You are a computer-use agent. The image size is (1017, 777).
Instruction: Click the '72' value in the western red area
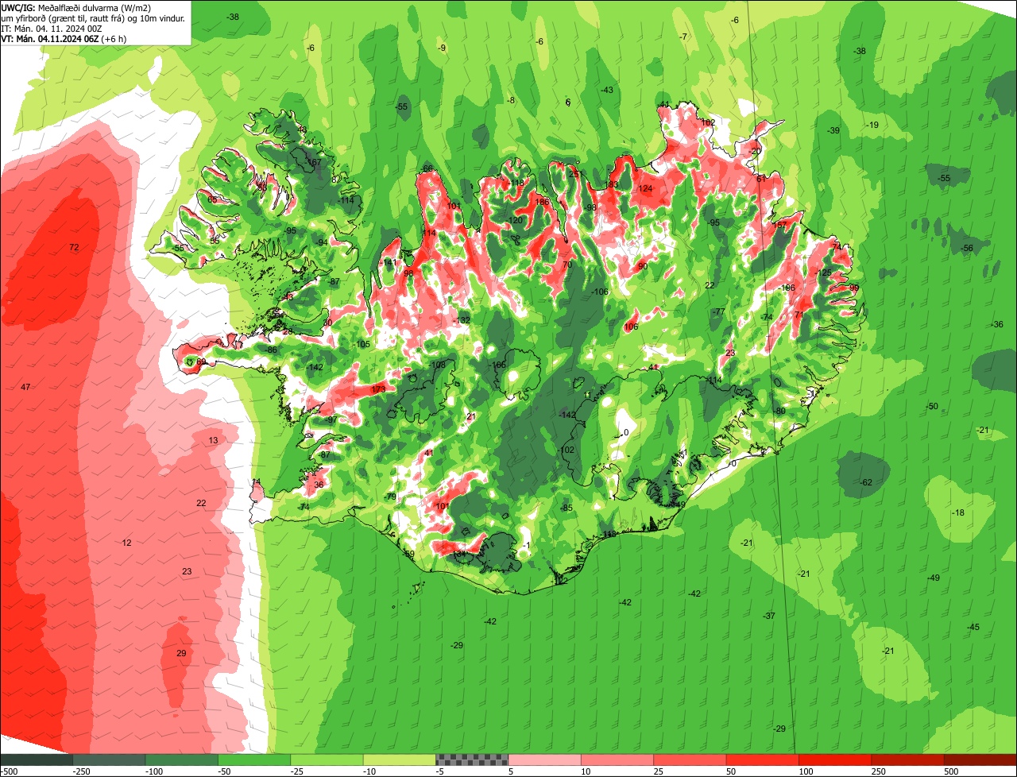click(x=74, y=248)
